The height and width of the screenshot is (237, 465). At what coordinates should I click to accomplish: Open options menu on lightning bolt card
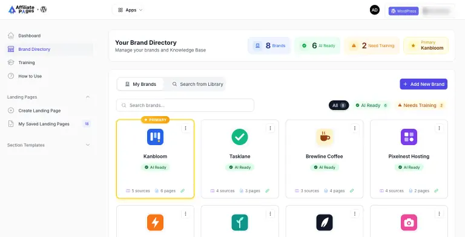[186, 213]
